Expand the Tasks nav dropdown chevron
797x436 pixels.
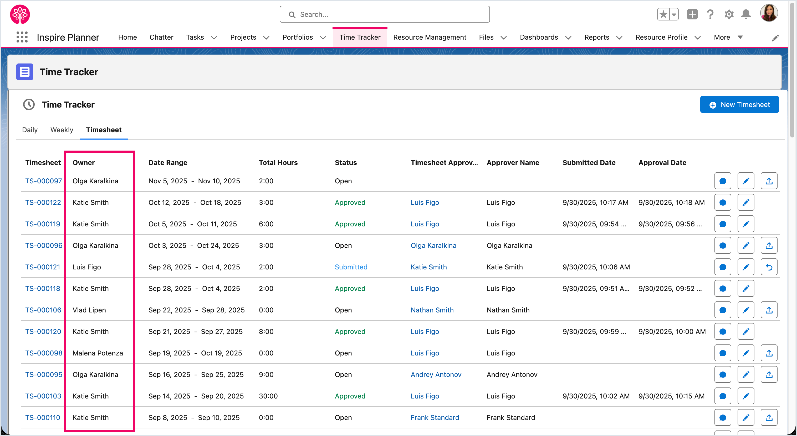point(214,38)
